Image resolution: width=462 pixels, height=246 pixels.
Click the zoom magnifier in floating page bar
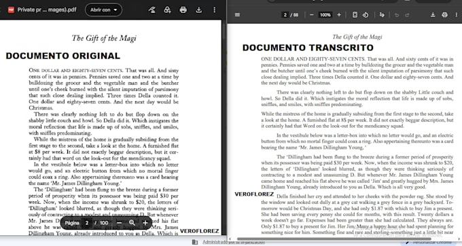tap(132, 223)
